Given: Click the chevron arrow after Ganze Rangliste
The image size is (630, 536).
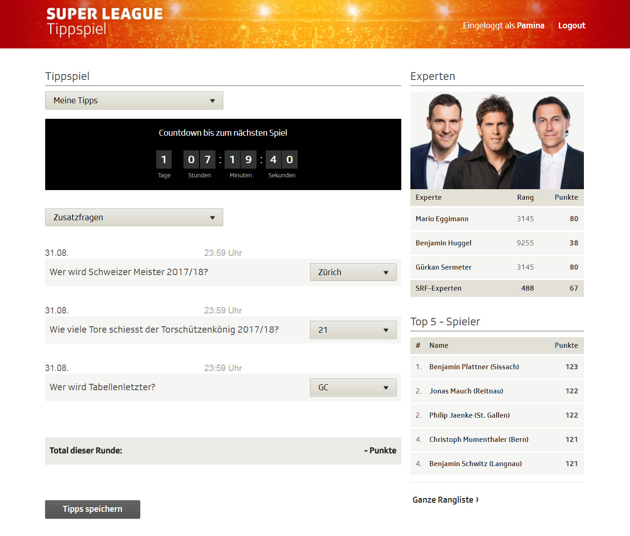Looking at the screenshot, I should (477, 499).
